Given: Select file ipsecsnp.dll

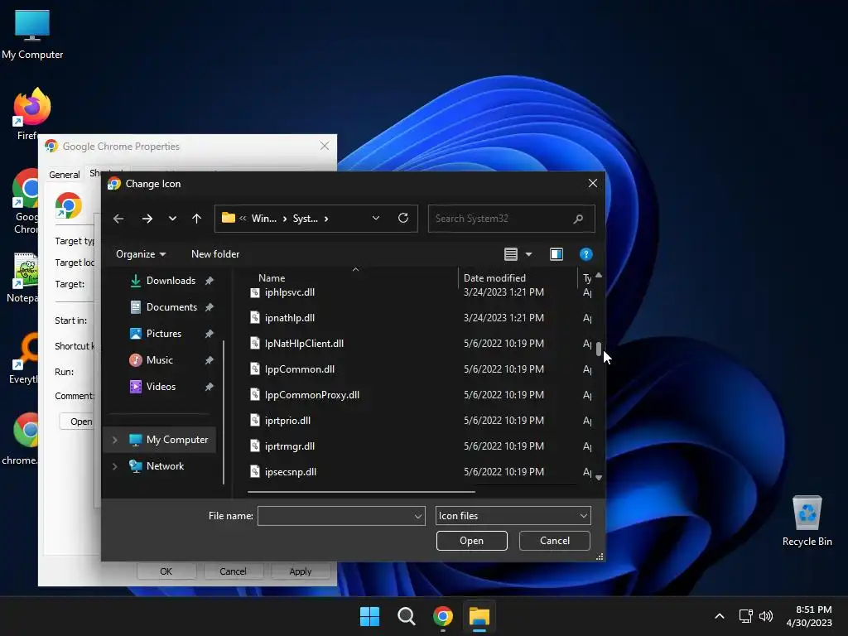Looking at the screenshot, I should 291,472.
